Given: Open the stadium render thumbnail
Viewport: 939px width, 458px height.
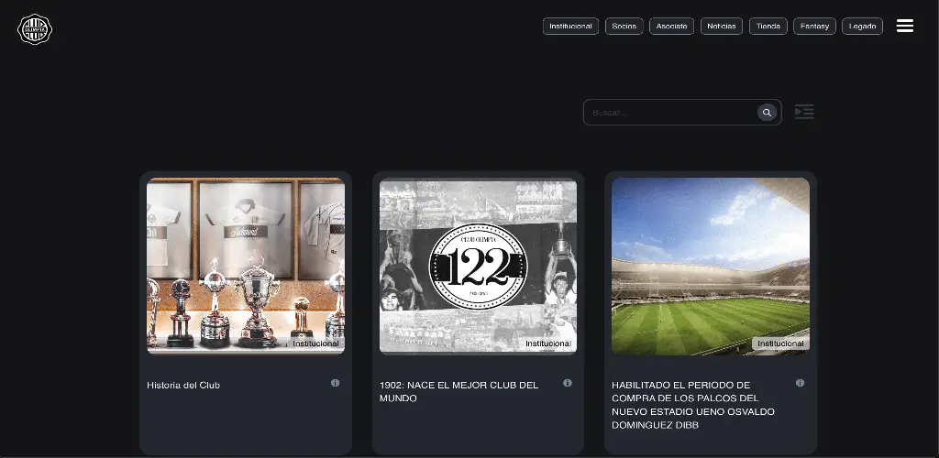Looking at the screenshot, I should tap(711, 266).
